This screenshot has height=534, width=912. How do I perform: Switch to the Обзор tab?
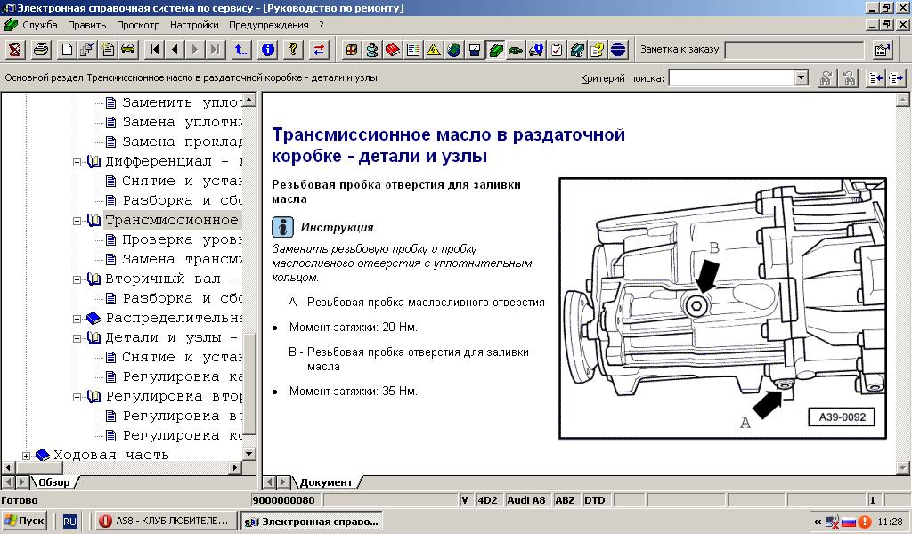tap(54, 481)
